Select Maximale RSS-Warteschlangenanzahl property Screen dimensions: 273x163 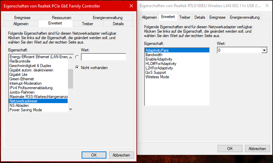pyautogui.click(x=38, y=97)
